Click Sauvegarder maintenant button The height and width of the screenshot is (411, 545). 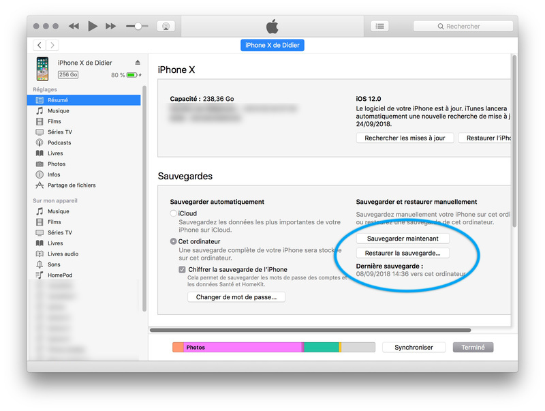point(403,239)
